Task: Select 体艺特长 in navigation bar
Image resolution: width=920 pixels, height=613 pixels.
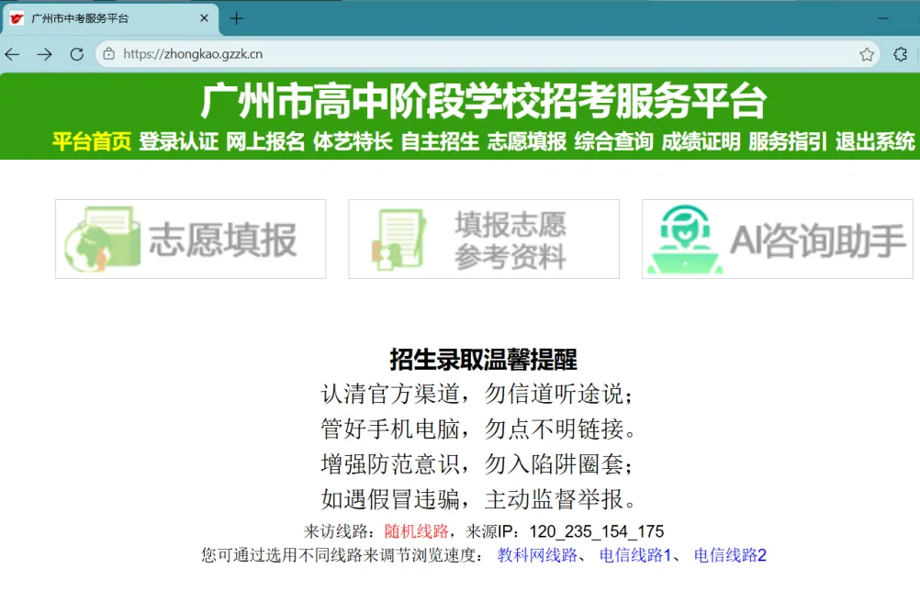Action: pyautogui.click(x=353, y=141)
